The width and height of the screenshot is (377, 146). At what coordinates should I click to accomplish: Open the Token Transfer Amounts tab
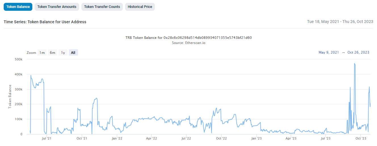pyautogui.click(x=57, y=7)
